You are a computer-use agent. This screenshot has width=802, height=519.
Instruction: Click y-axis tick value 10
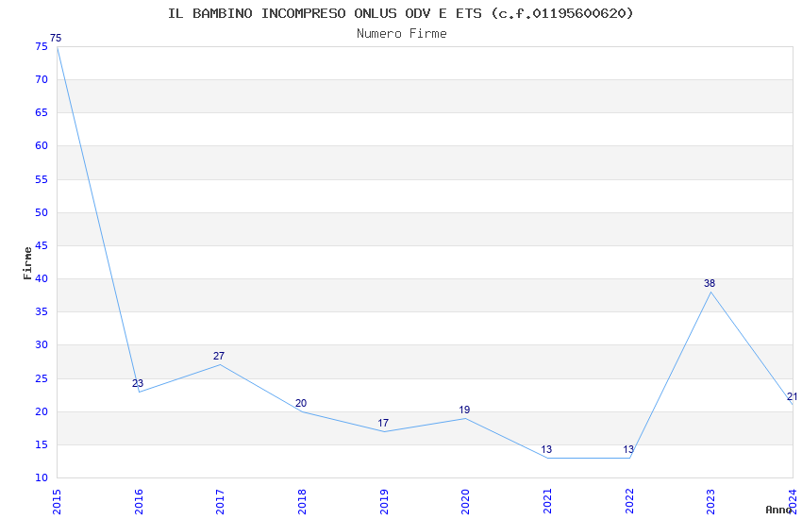(42, 477)
